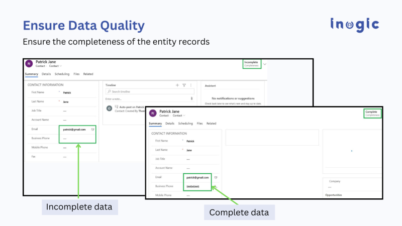Click the plus icon in the Timeline header
This screenshot has width=402, height=226.
point(177,85)
